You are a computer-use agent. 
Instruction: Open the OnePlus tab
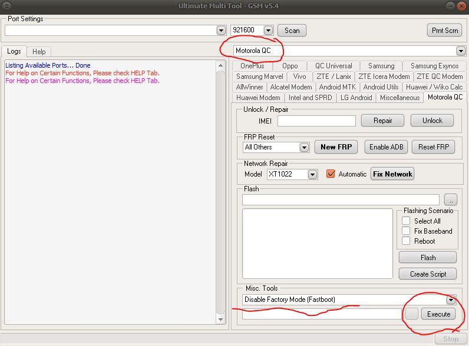coord(252,66)
